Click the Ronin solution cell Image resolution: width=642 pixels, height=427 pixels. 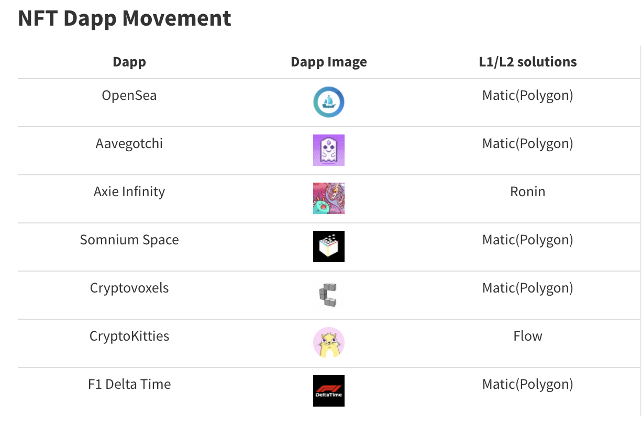[x=527, y=192]
